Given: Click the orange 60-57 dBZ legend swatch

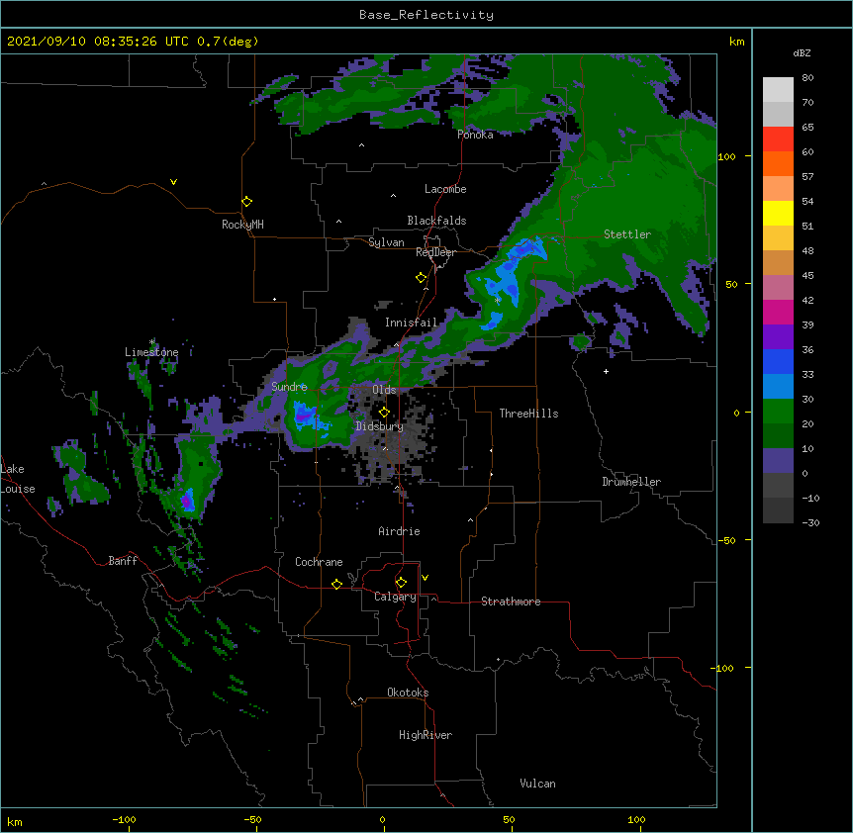Looking at the screenshot, I should (778, 163).
